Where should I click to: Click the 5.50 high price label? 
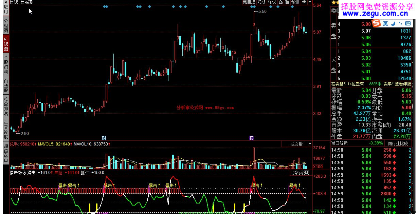pos(263,12)
